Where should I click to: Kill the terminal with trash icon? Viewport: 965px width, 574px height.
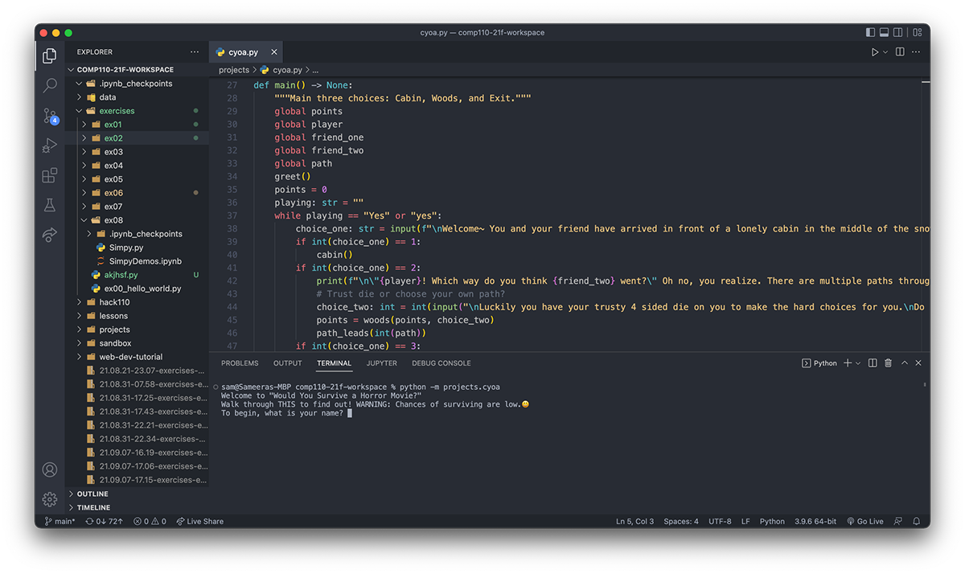(888, 363)
